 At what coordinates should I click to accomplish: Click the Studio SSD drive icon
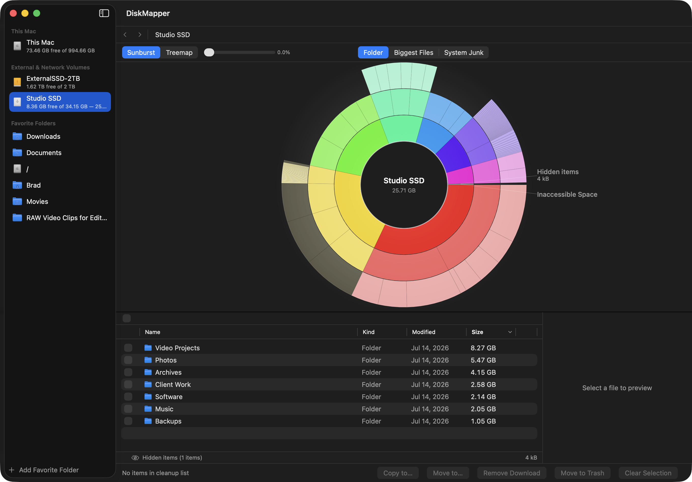pos(17,102)
